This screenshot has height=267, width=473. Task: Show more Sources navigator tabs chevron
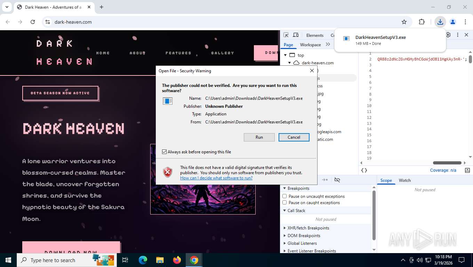pyautogui.click(x=328, y=44)
